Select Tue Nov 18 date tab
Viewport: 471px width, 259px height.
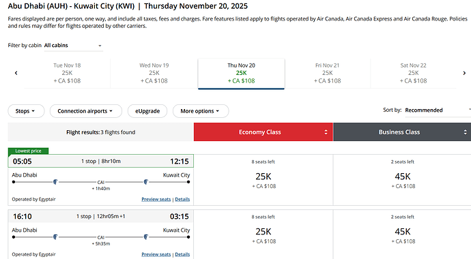click(68, 73)
